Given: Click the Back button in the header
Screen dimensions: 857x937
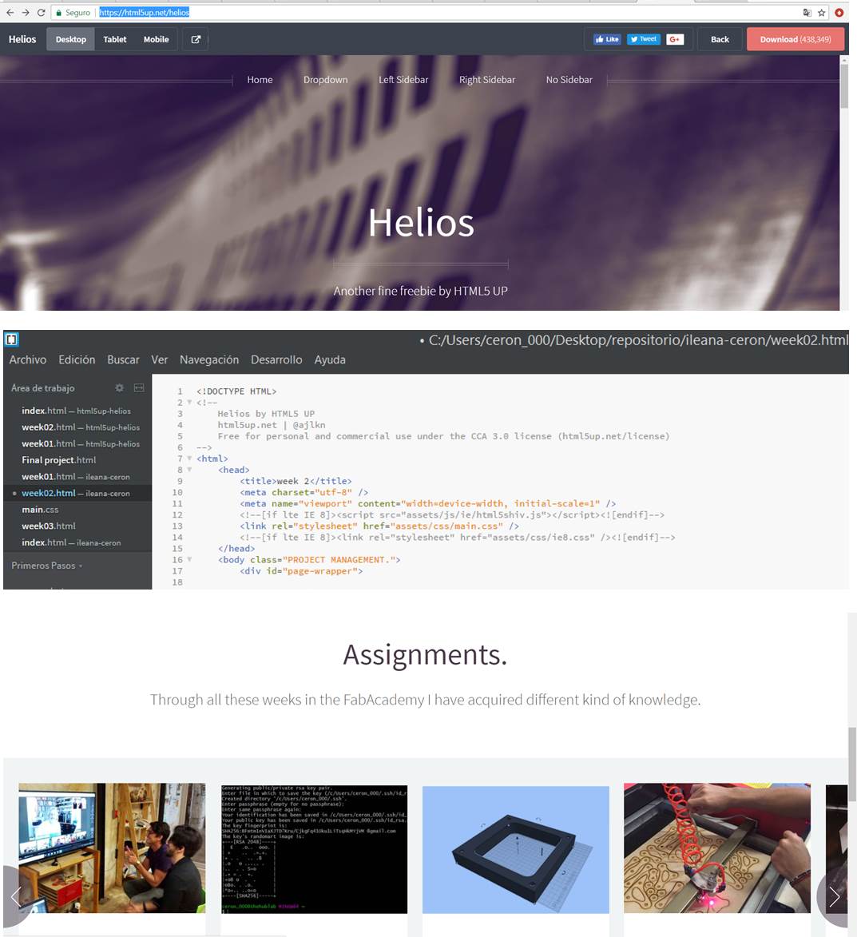Looking at the screenshot, I should tap(720, 39).
